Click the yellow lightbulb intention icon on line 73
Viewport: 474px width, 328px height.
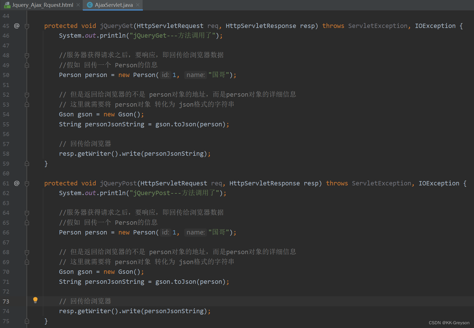(x=35, y=300)
